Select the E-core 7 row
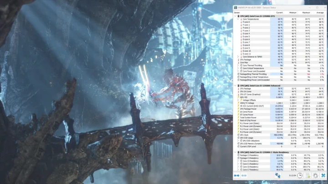The image size is (328, 184). pos(279,42)
